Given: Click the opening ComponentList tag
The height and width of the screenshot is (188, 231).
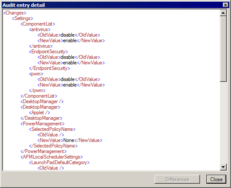Looking at the screenshot, I should [x=38, y=24].
